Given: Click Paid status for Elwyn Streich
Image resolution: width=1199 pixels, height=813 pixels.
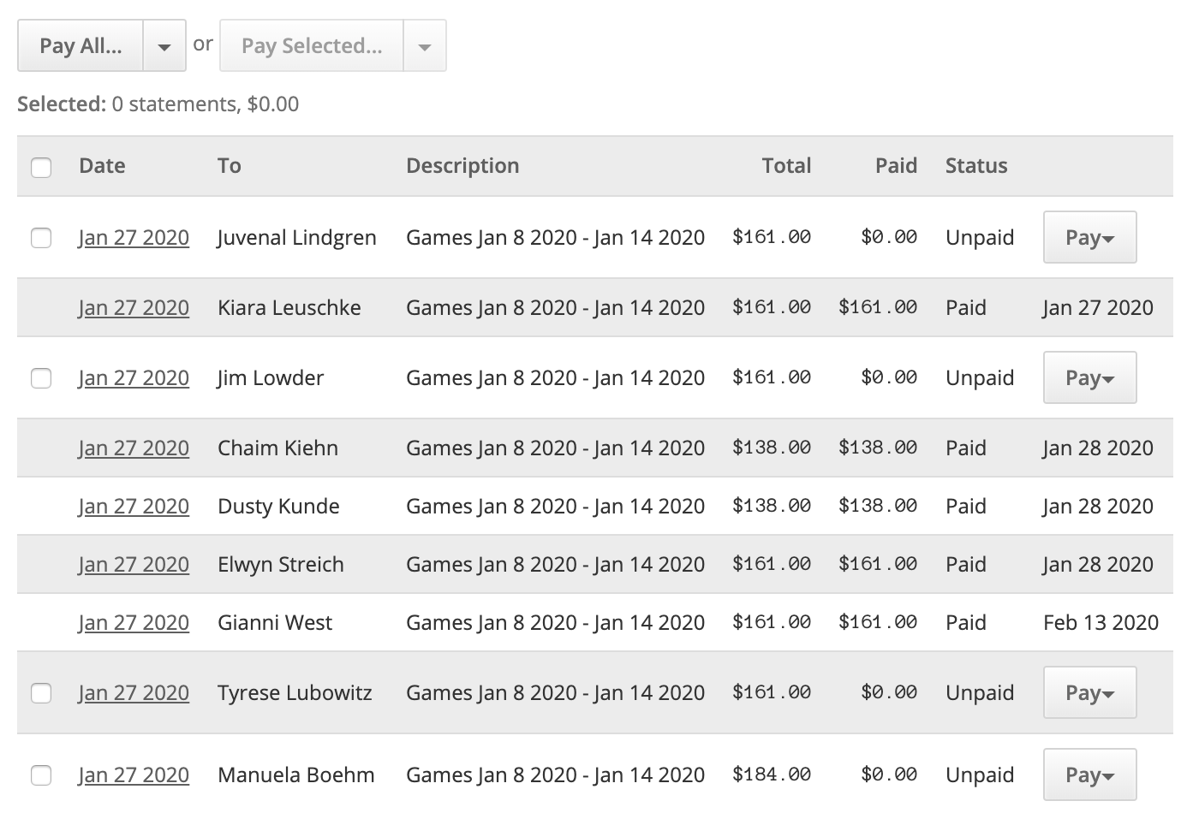Looking at the screenshot, I should pyautogui.click(x=966, y=564).
